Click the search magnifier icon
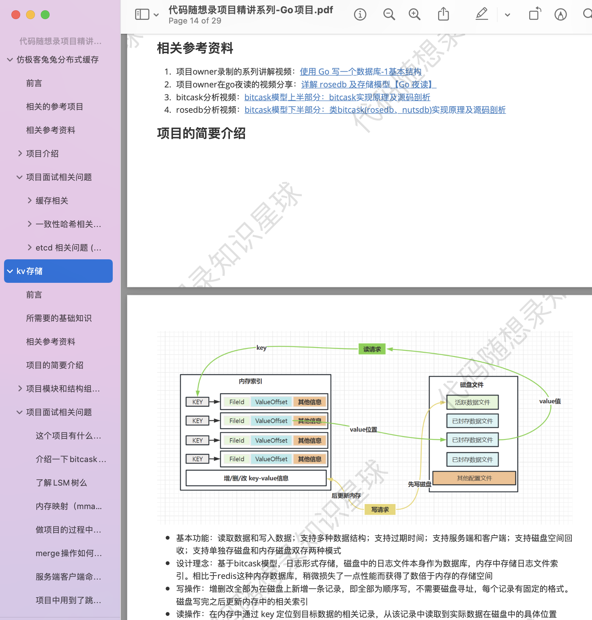592x620 pixels. [587, 14]
